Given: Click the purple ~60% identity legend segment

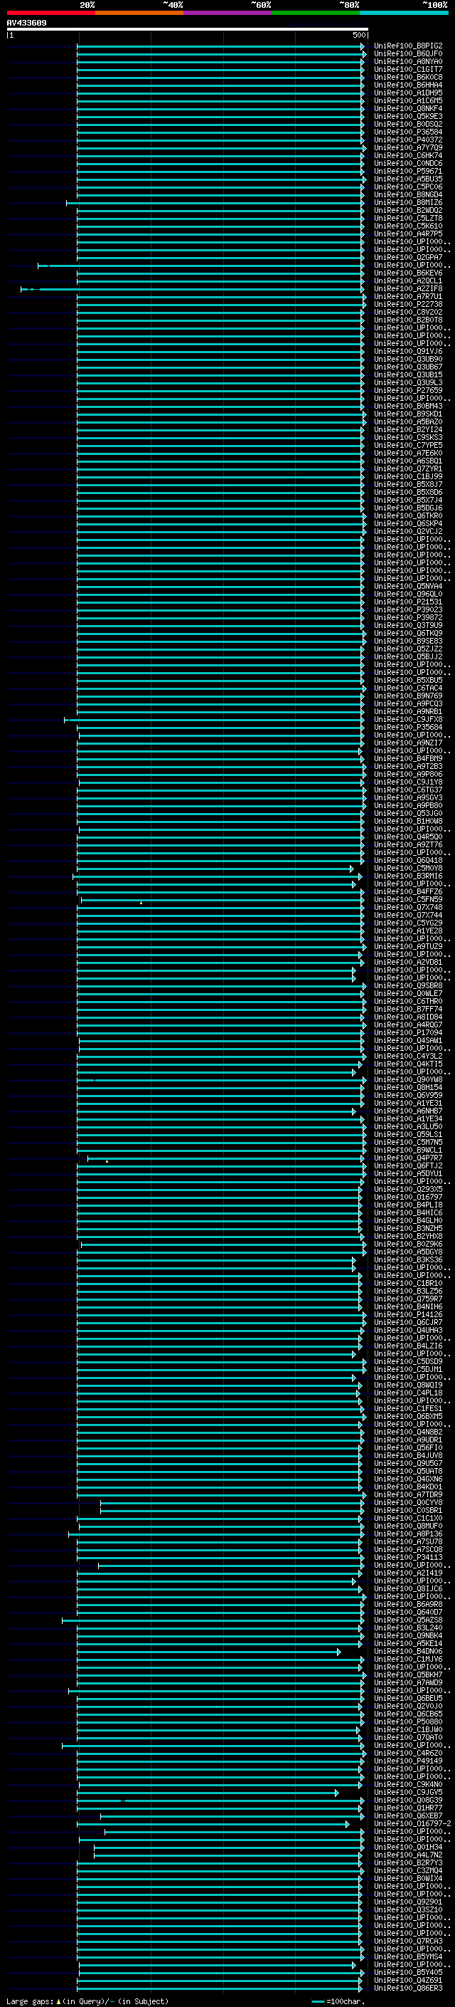Looking at the screenshot, I should [227, 13].
